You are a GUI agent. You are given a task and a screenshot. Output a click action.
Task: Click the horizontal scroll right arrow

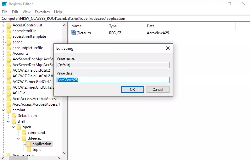tap(59, 158)
